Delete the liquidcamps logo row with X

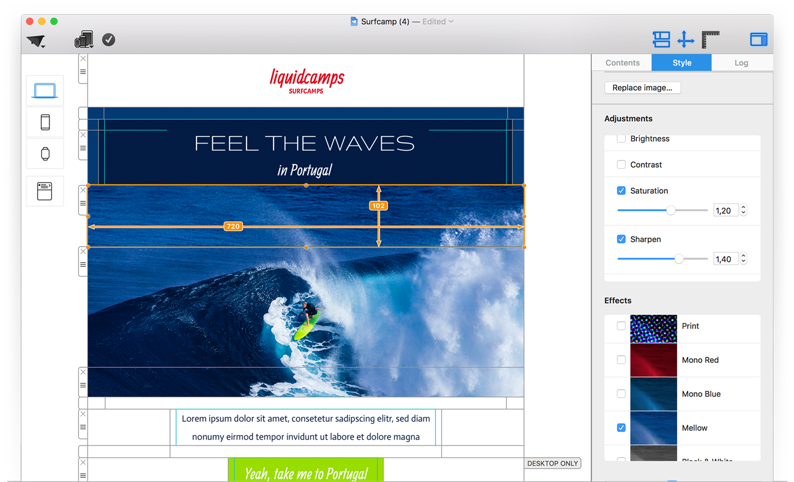[83, 59]
